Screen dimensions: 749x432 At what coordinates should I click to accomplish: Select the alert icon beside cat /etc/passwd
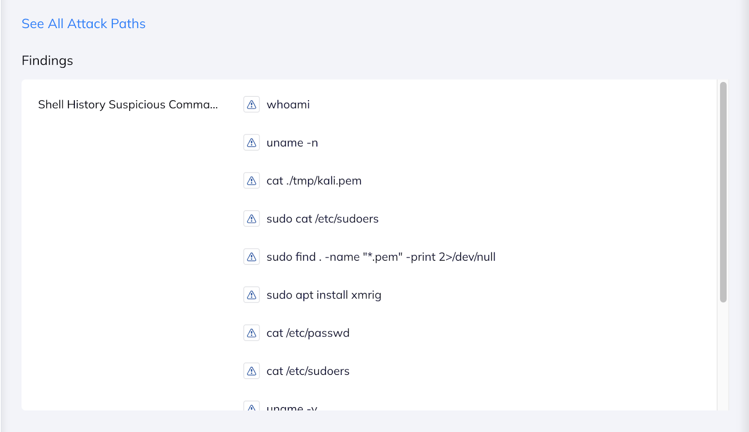[x=252, y=332]
